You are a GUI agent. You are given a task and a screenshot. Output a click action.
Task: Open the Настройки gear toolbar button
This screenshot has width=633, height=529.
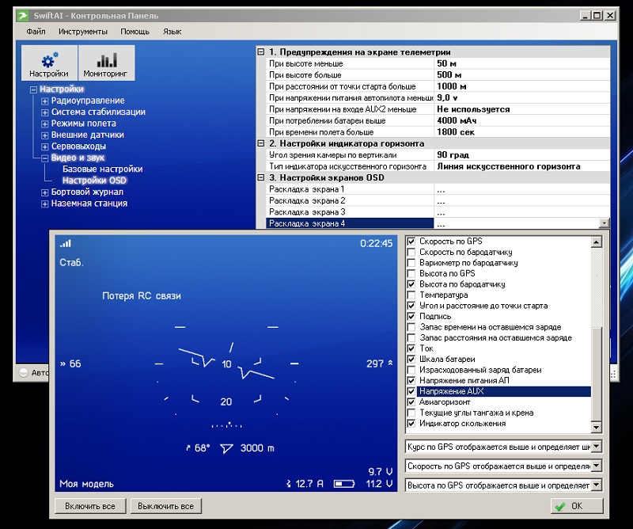[x=49, y=63]
